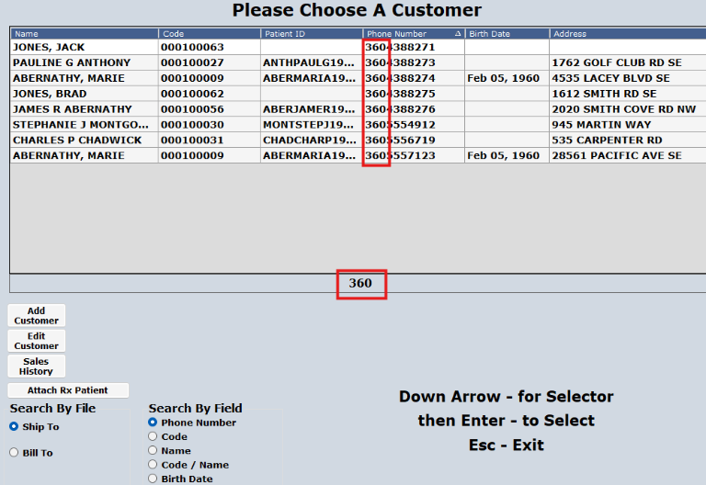This screenshot has width=706, height=485.
Task: Click phone number 3605554912
Action: point(400,125)
